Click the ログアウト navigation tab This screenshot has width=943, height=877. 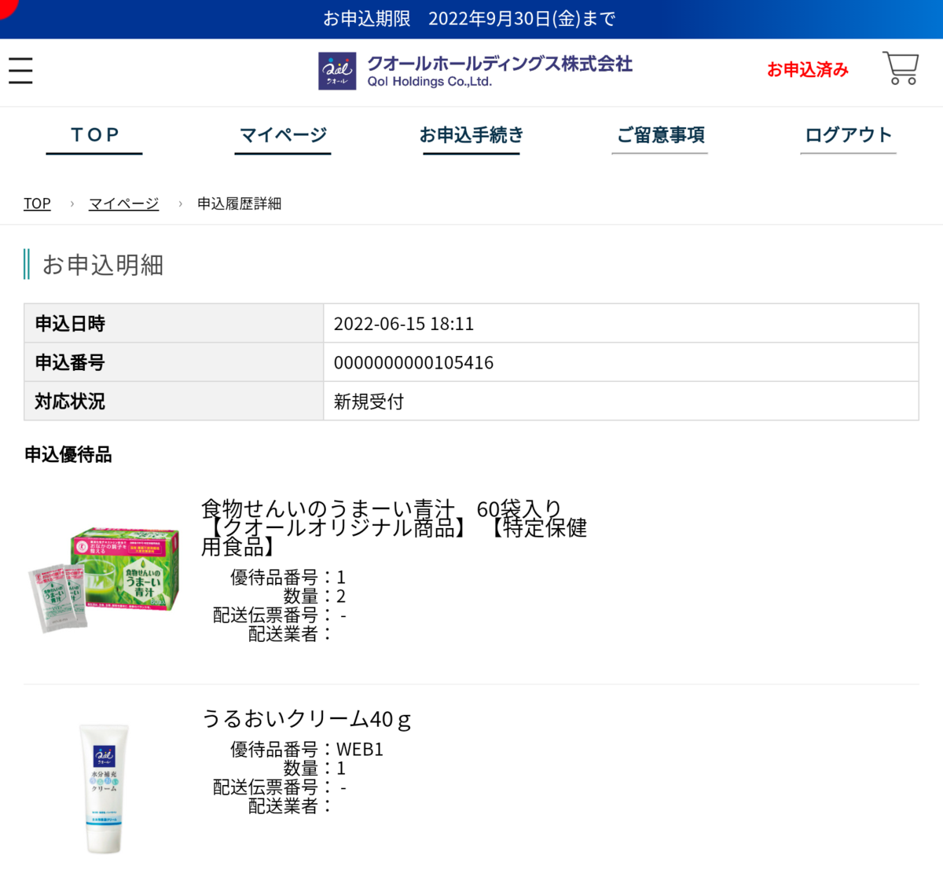click(x=849, y=135)
